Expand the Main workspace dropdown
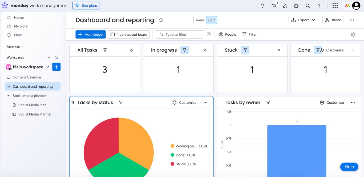The image size is (364, 177). point(48,67)
